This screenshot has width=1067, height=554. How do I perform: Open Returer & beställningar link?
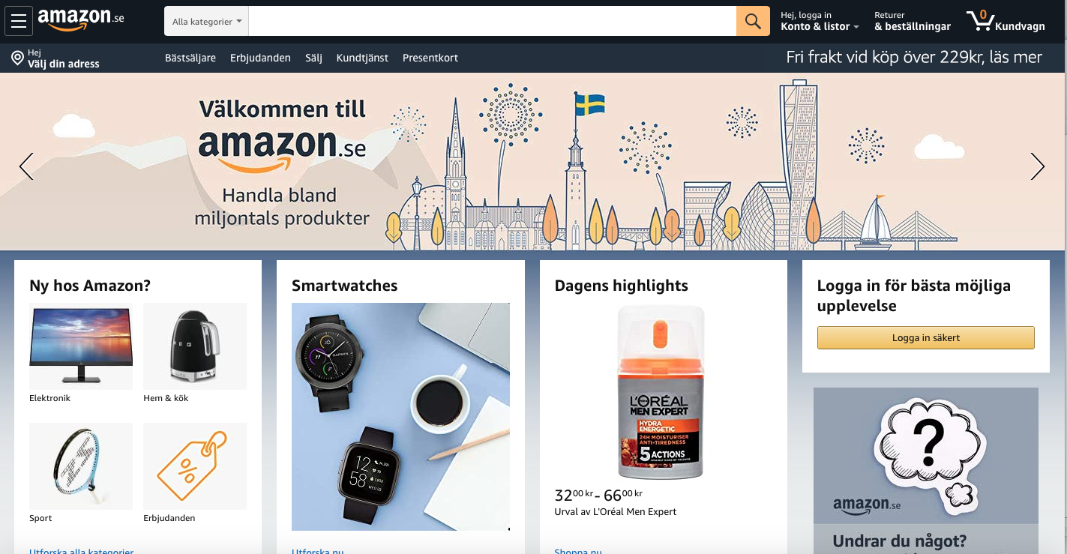point(913,21)
